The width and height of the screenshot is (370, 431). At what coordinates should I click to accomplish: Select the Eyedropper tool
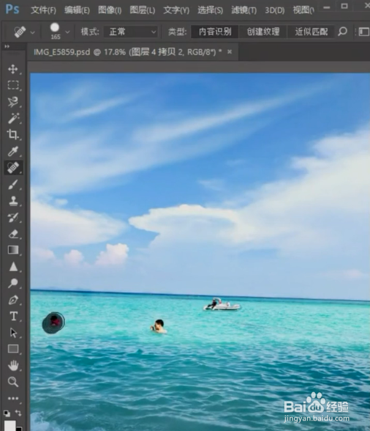tap(13, 151)
